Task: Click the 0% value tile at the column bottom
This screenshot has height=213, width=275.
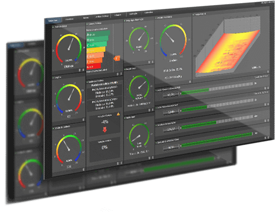Action: pos(104,149)
